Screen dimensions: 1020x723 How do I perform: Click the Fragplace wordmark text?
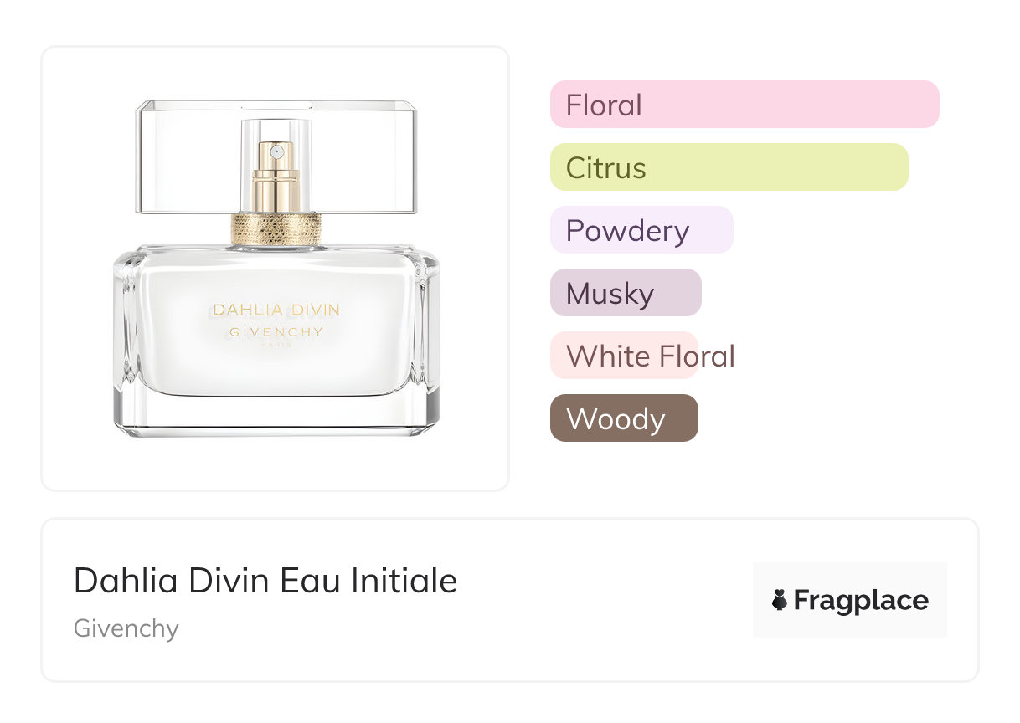tap(861, 600)
